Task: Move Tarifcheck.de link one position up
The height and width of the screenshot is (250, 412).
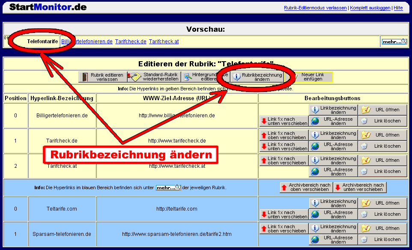Action: pos(284,135)
